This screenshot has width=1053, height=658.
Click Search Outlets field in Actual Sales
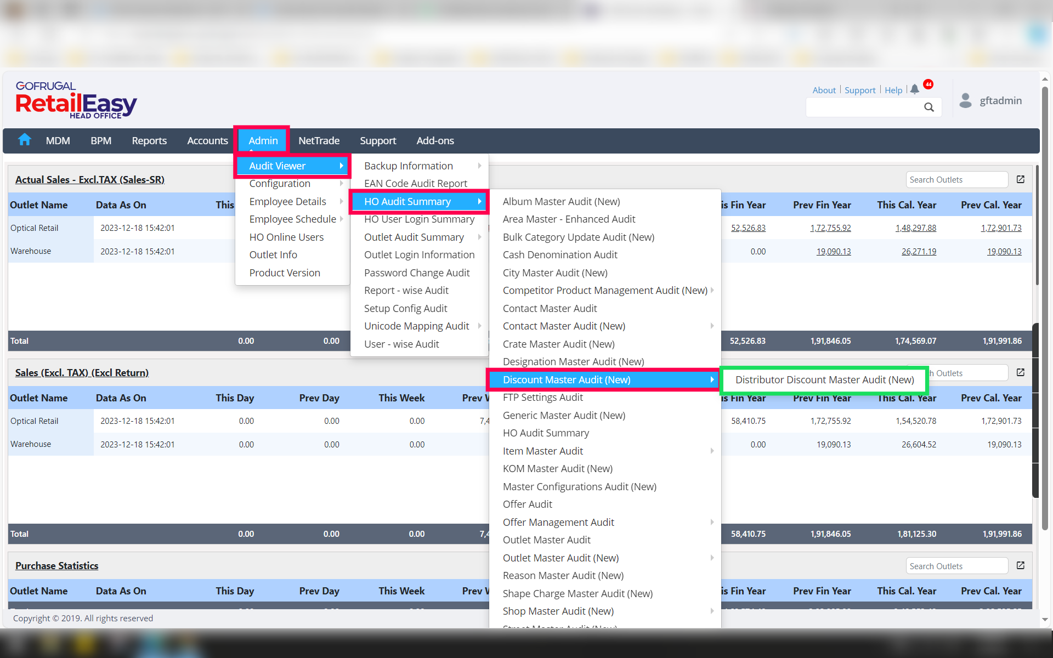pos(956,179)
